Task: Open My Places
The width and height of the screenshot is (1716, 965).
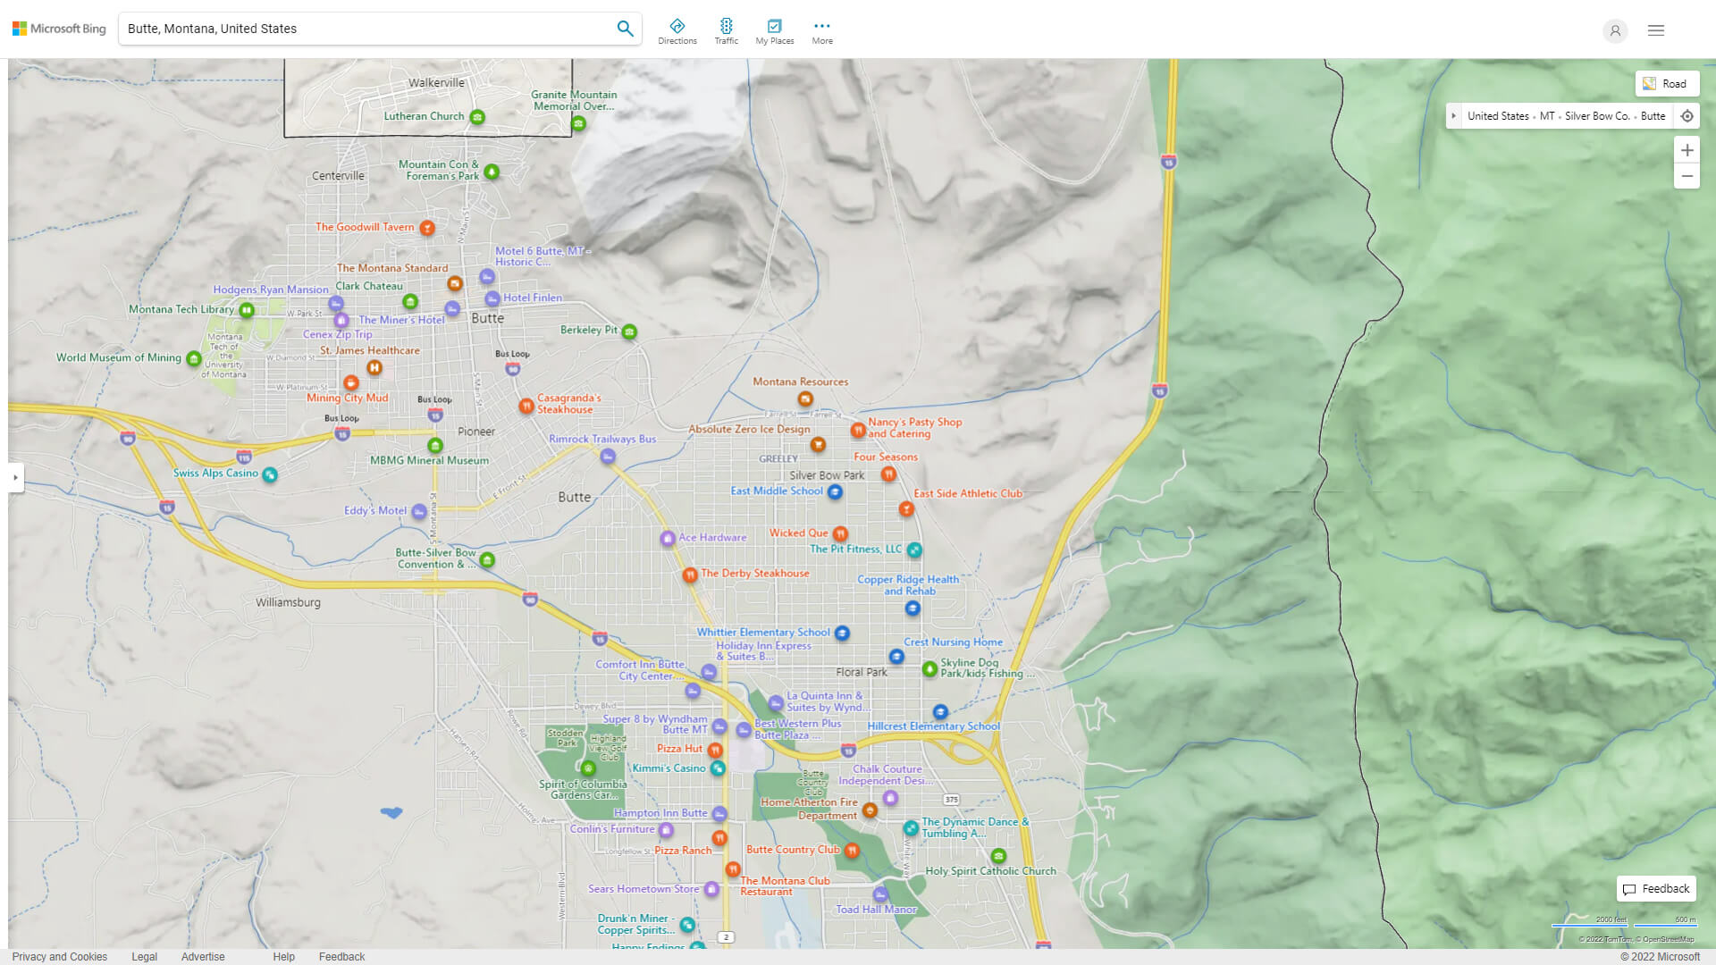Action: pyautogui.click(x=774, y=31)
